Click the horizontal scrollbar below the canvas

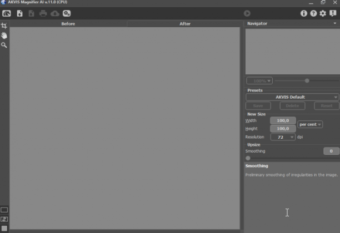click(x=124, y=231)
